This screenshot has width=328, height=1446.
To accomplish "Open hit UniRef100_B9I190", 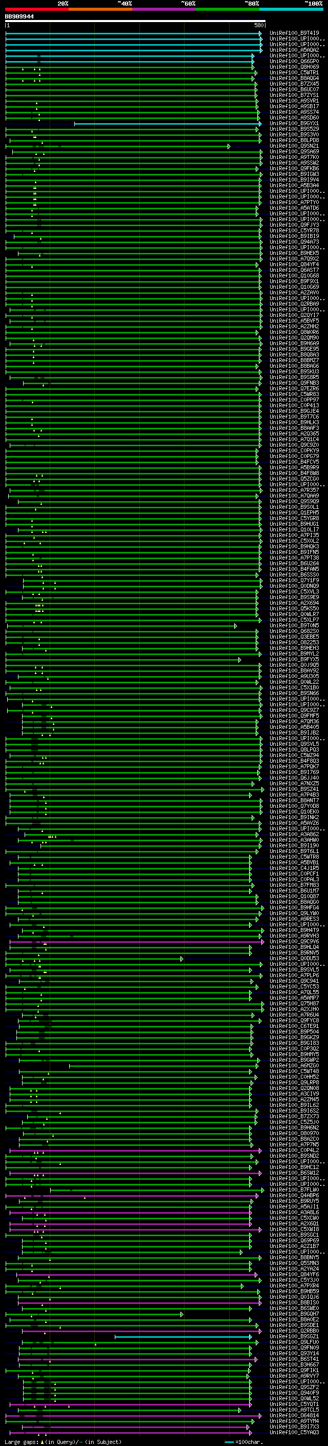I will click(294, 845).
